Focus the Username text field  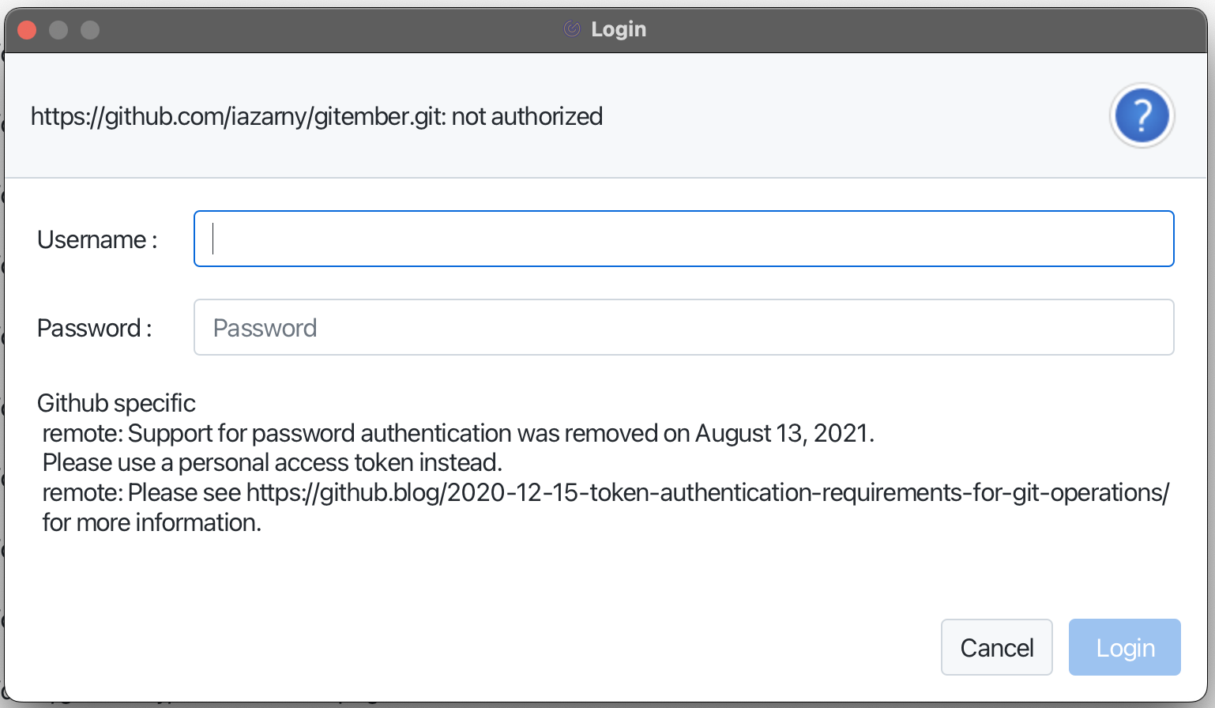click(684, 239)
